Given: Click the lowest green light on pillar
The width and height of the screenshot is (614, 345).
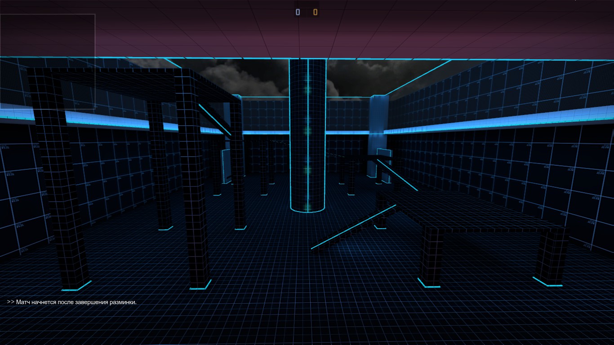Looking at the screenshot, I should click(x=308, y=207).
